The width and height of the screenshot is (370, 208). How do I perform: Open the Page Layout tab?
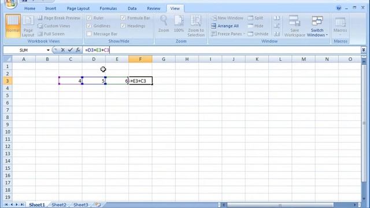pos(78,9)
